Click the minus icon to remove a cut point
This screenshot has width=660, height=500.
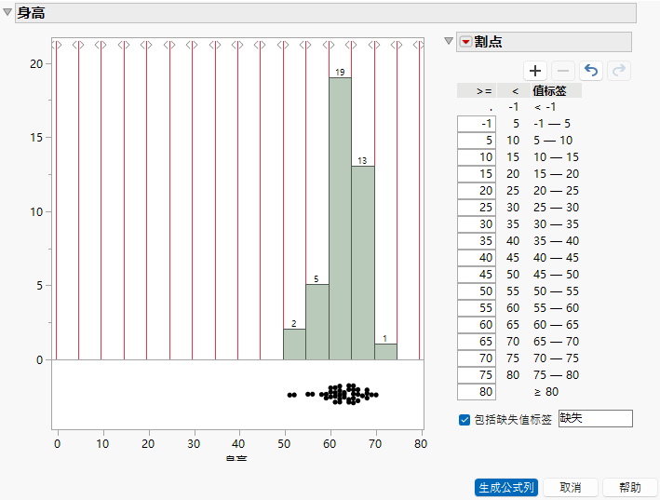coord(563,71)
